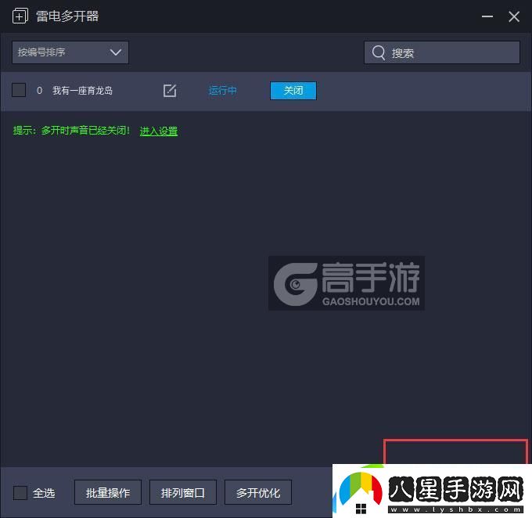The width and height of the screenshot is (532, 518).
Task: Toggle the 全选 checkbox
Action: pos(20,492)
